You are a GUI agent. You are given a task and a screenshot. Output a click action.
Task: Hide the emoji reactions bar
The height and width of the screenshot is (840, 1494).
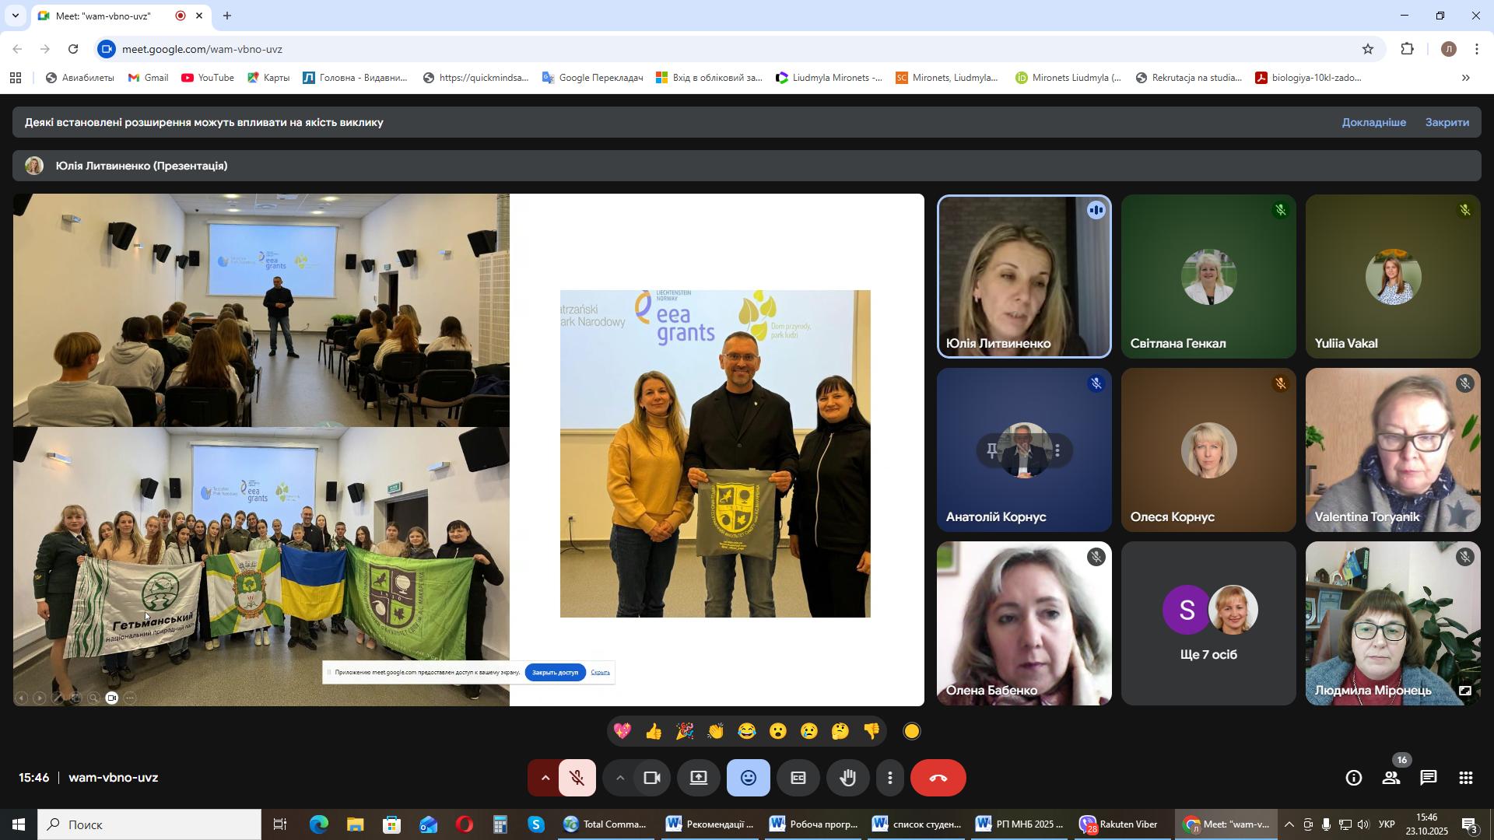click(x=748, y=779)
